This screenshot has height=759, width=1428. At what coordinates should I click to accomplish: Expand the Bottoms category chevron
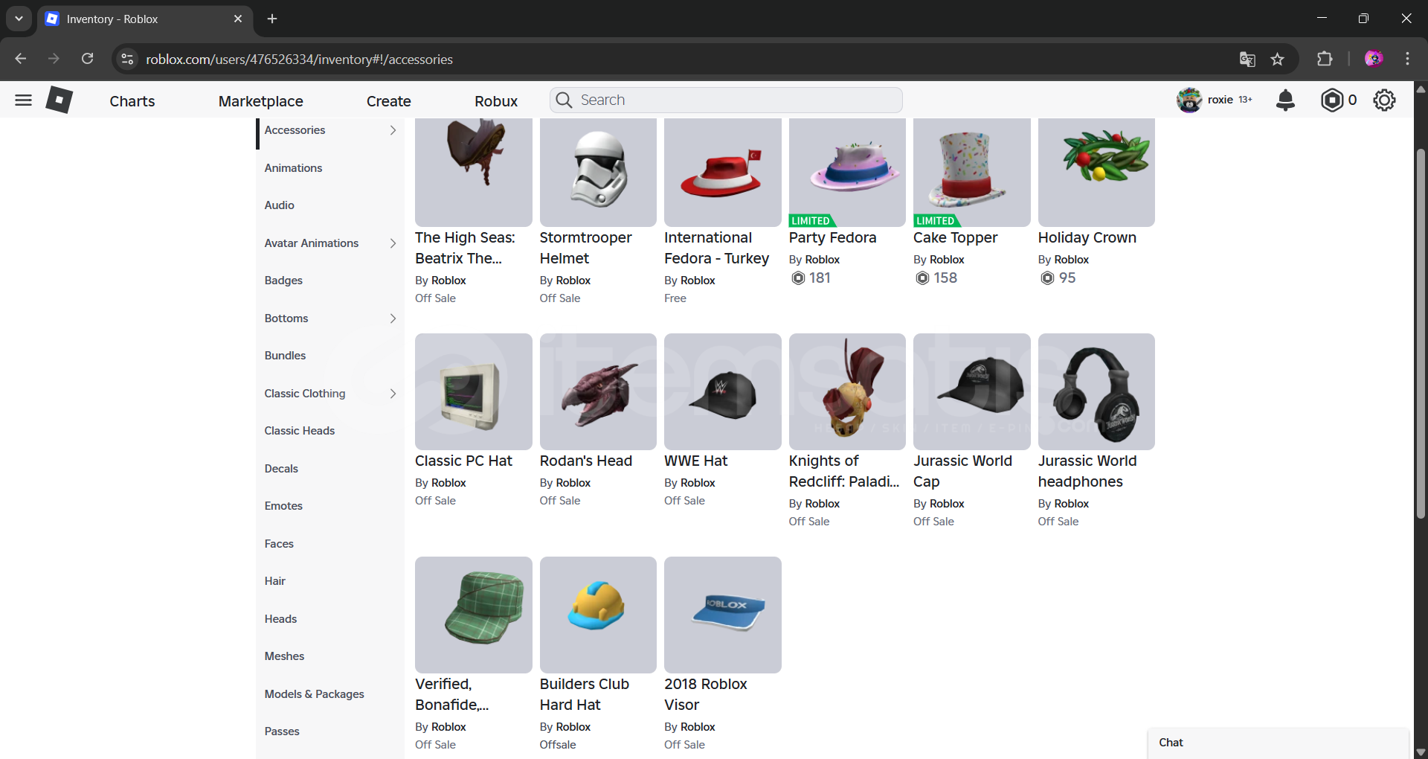tap(393, 318)
